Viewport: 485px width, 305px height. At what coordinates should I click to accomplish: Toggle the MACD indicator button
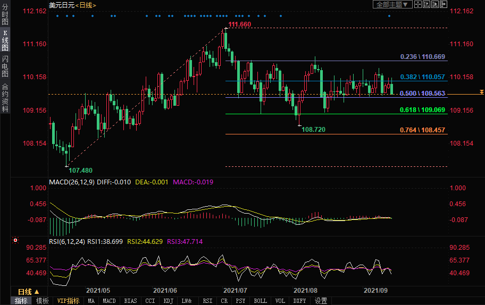(109, 301)
